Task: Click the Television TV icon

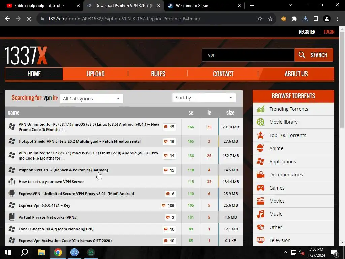Action: tap(261, 240)
